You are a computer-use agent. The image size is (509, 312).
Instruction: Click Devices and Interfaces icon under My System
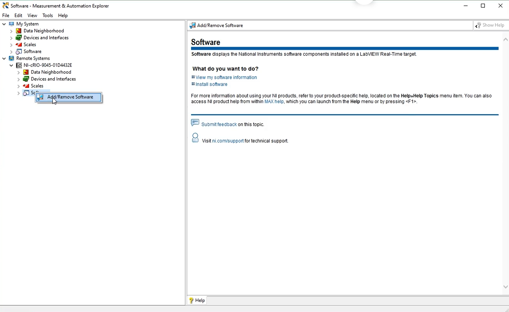19,38
